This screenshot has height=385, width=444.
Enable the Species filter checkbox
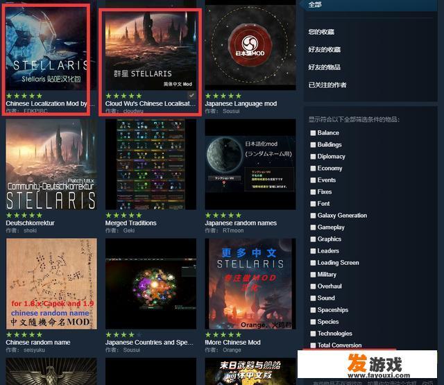pyautogui.click(x=313, y=322)
